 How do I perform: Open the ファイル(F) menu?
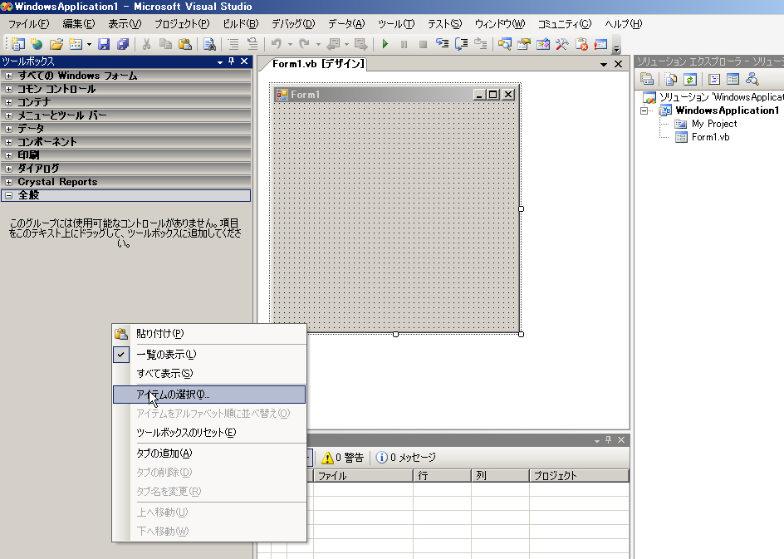(28, 24)
